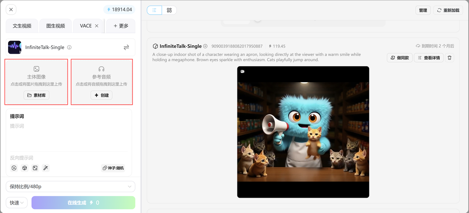
Task: Click the swap model arrows icon
Action: (126, 47)
